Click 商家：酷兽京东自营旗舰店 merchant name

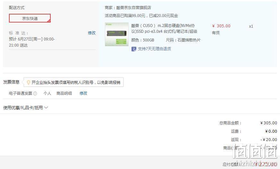click(128, 7)
